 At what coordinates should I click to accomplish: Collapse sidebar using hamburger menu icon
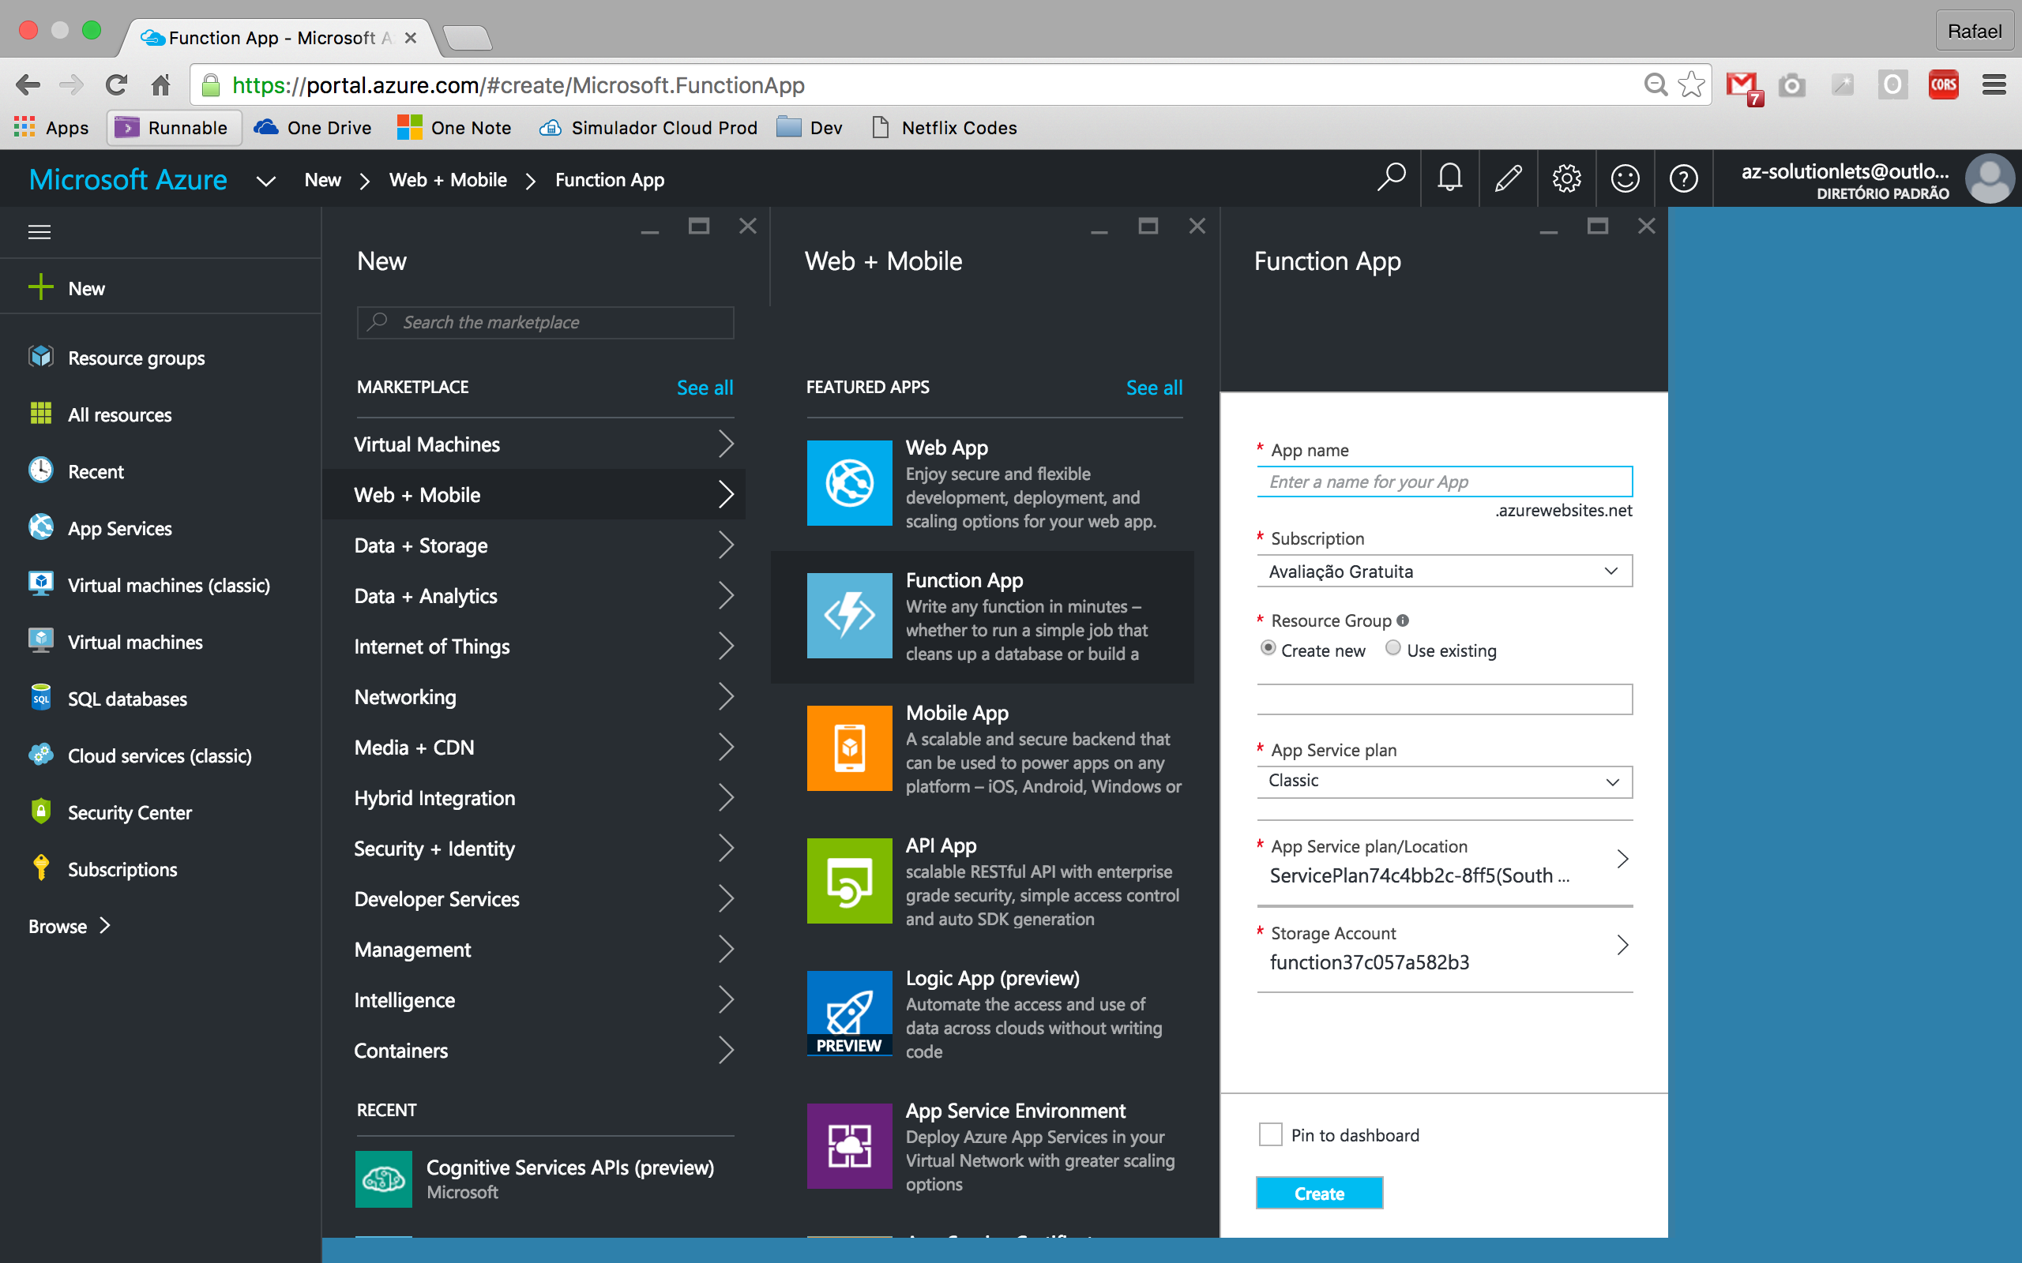[39, 231]
